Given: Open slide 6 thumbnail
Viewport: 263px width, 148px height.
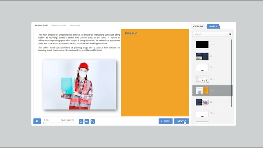Looking at the screenshot, I should 202,102.
